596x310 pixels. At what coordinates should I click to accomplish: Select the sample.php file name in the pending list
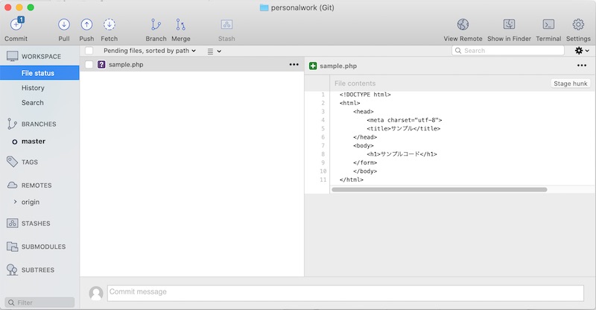(x=126, y=65)
